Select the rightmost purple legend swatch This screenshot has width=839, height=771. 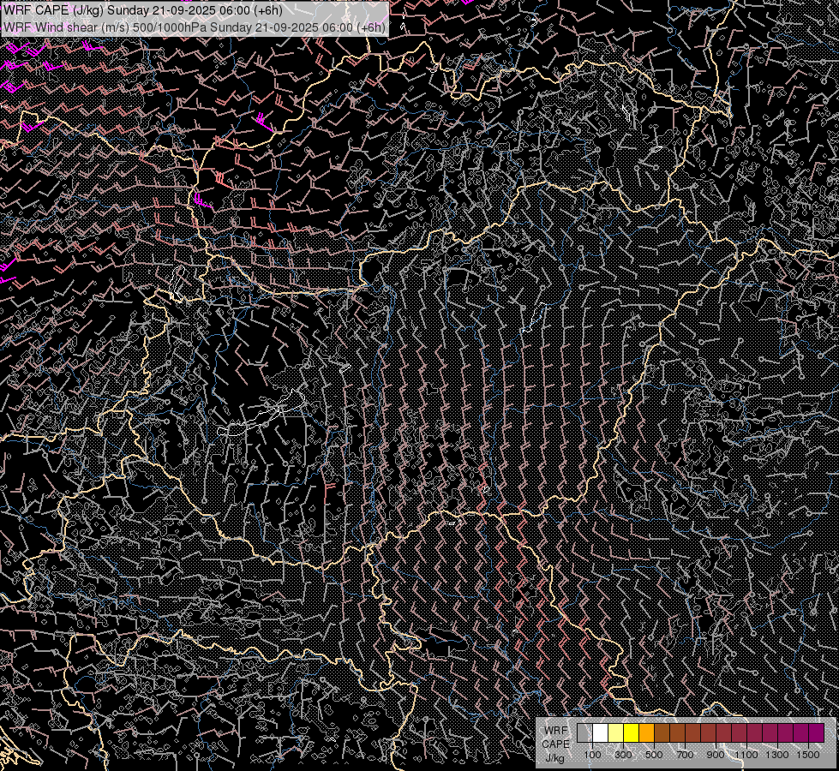click(816, 732)
